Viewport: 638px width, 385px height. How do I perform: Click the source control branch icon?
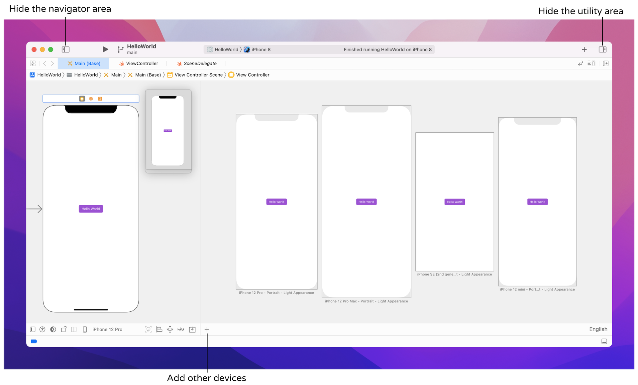pyautogui.click(x=120, y=49)
